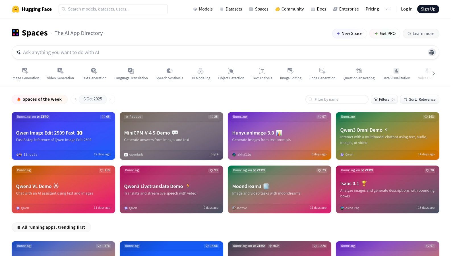Choose the Text Generation category icon
The width and height of the screenshot is (455, 256).
[x=94, y=71]
